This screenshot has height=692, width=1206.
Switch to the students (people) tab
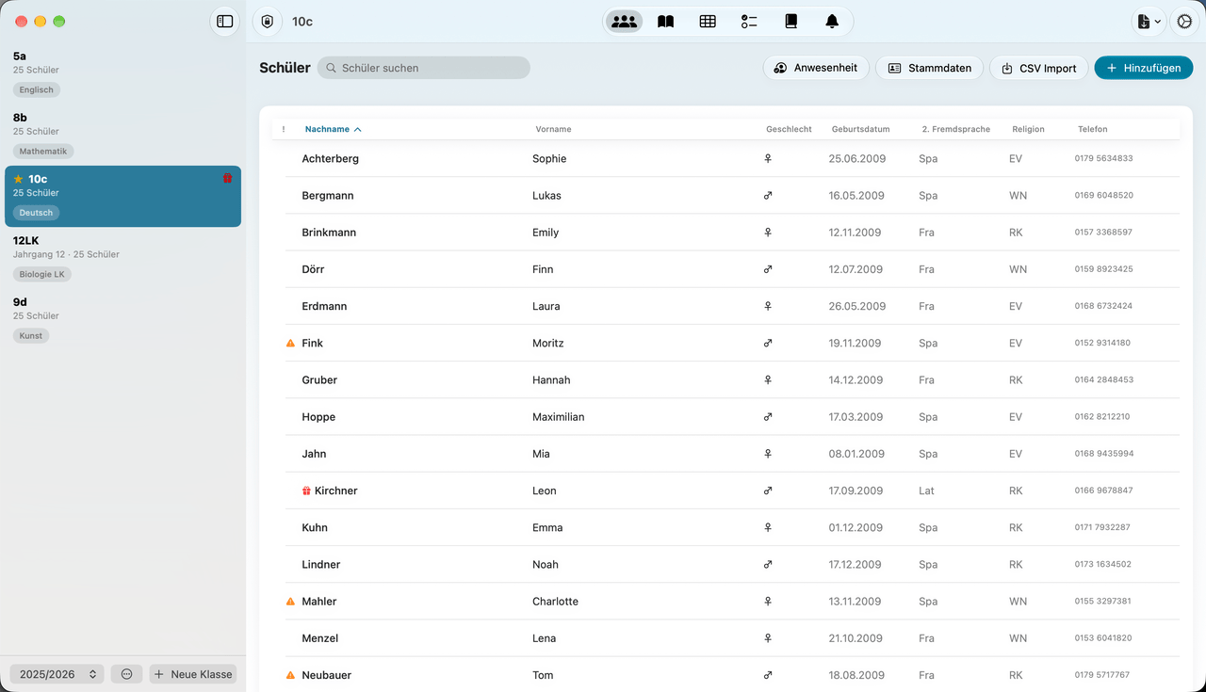624,21
